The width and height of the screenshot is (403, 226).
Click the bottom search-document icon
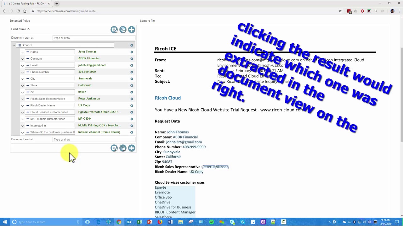114,148
